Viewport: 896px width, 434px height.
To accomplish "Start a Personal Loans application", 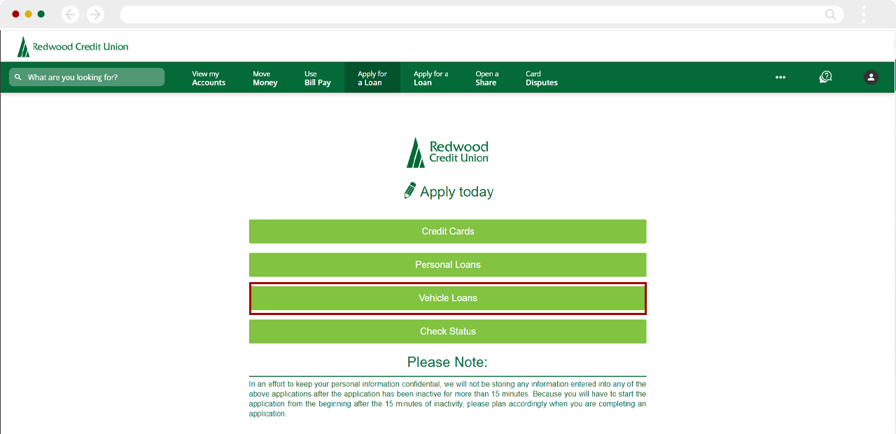I will click(447, 265).
